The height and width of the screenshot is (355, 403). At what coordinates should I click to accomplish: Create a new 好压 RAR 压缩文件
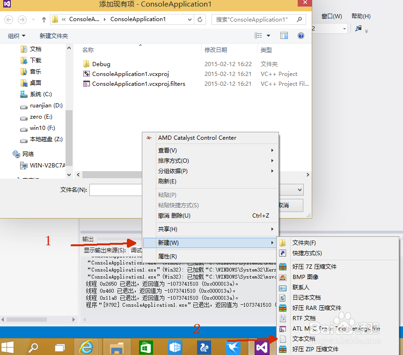(337, 308)
